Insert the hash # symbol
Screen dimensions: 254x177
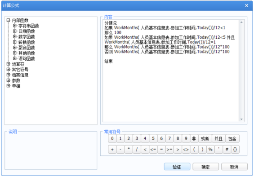(x=227, y=149)
